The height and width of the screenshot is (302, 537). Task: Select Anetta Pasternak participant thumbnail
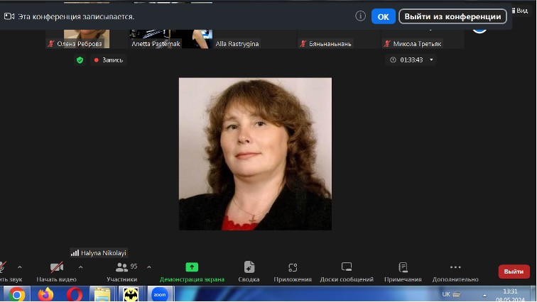pyautogui.click(x=171, y=38)
